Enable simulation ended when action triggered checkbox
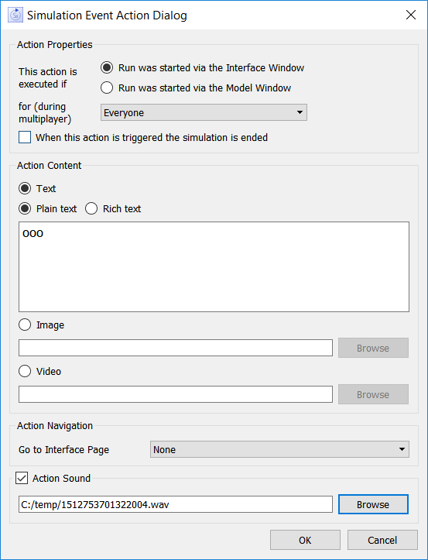 25,137
